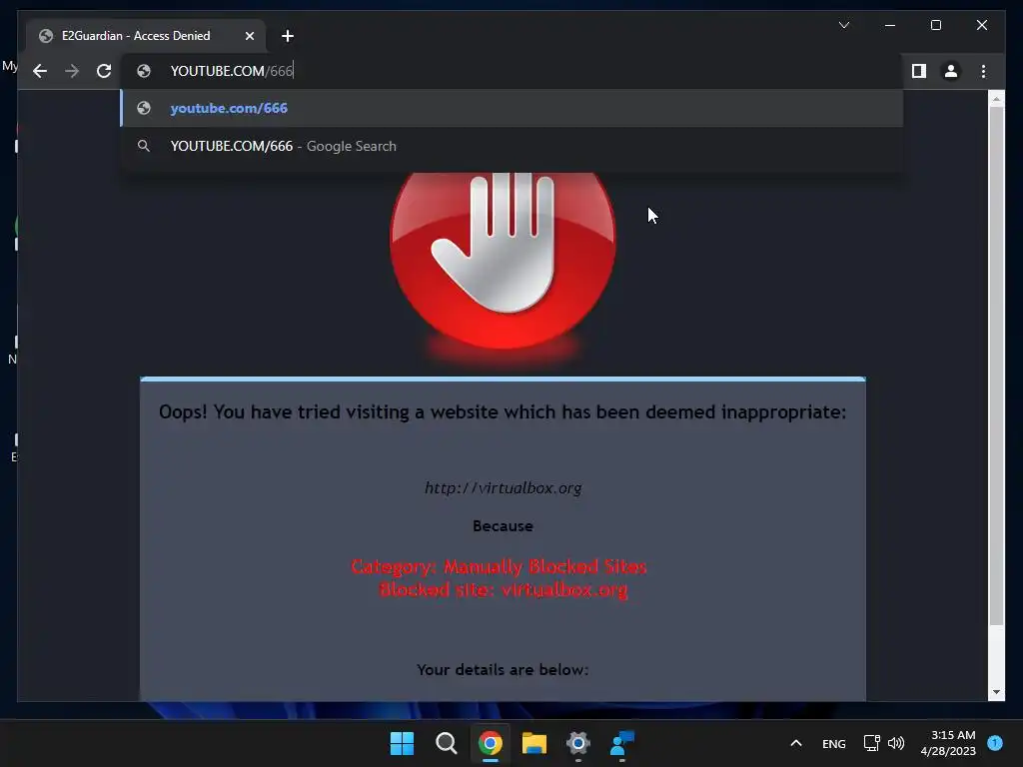Click the globe icon in address bar
1023x767 pixels.
(144, 71)
